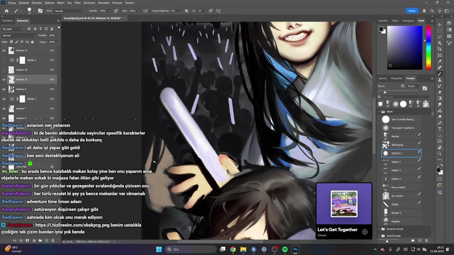Delete layer with Katmanlar trash icon
This screenshot has width=454, height=255.
(x=53, y=240)
